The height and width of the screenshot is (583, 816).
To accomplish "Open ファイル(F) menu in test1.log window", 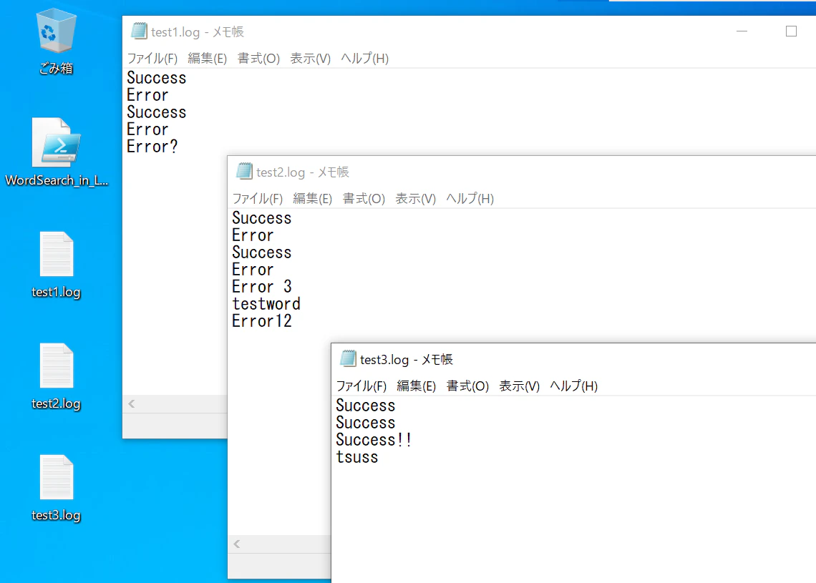I will pos(152,58).
